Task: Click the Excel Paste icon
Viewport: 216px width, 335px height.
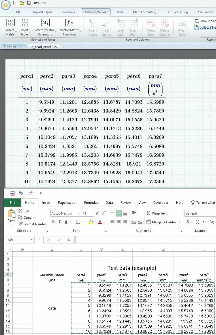Action: coord(11,214)
